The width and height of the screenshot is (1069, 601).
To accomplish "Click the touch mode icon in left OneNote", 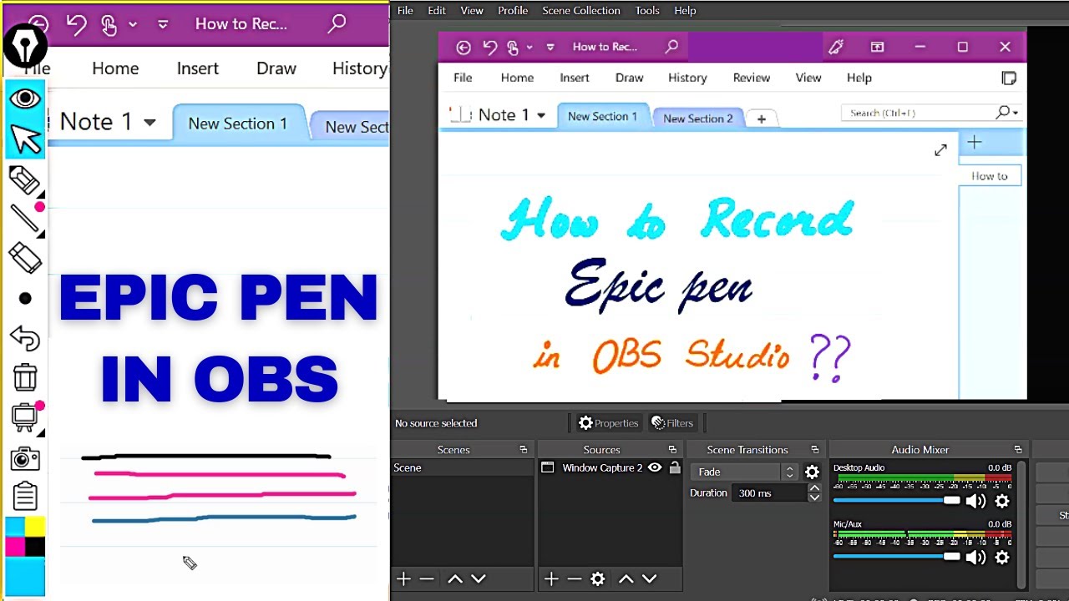I will click(109, 24).
